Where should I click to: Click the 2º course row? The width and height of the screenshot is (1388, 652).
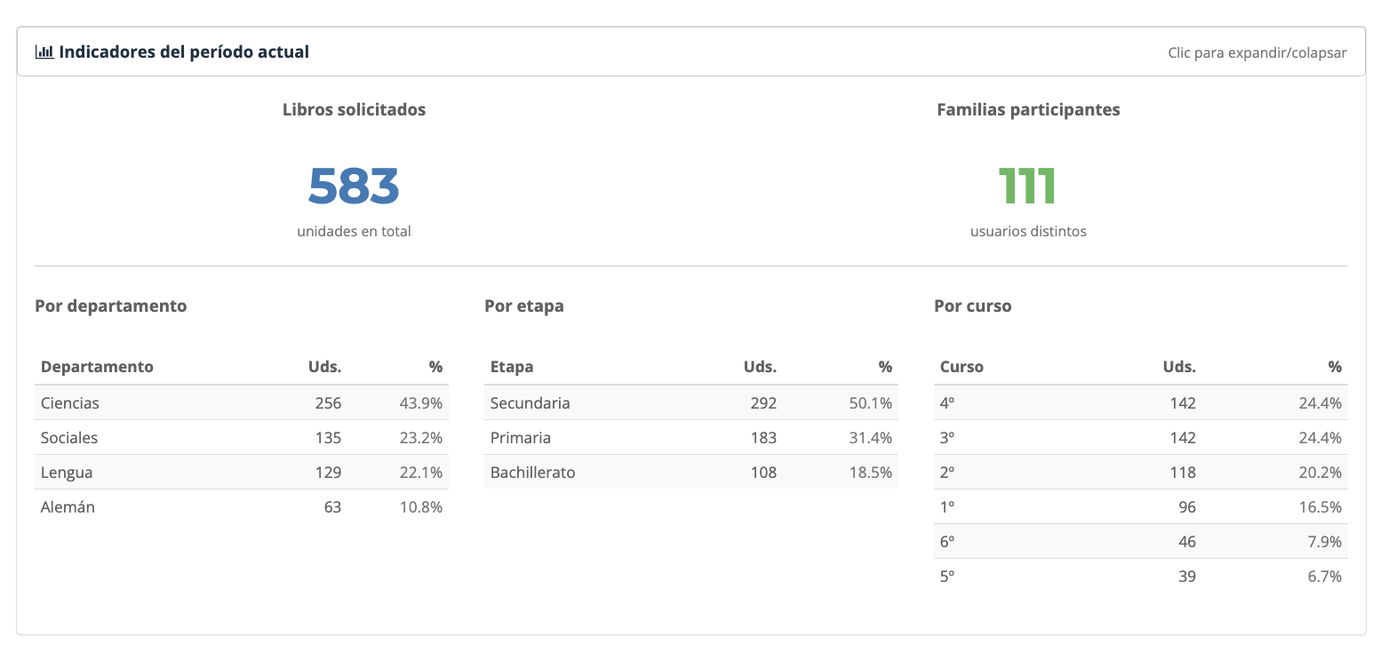point(1141,472)
